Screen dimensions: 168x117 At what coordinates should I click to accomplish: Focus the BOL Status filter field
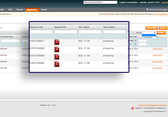tap(90, 32)
